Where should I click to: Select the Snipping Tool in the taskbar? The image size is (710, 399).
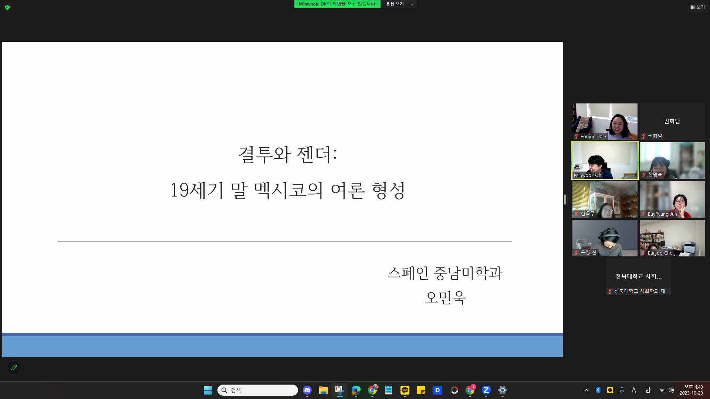pos(339,390)
